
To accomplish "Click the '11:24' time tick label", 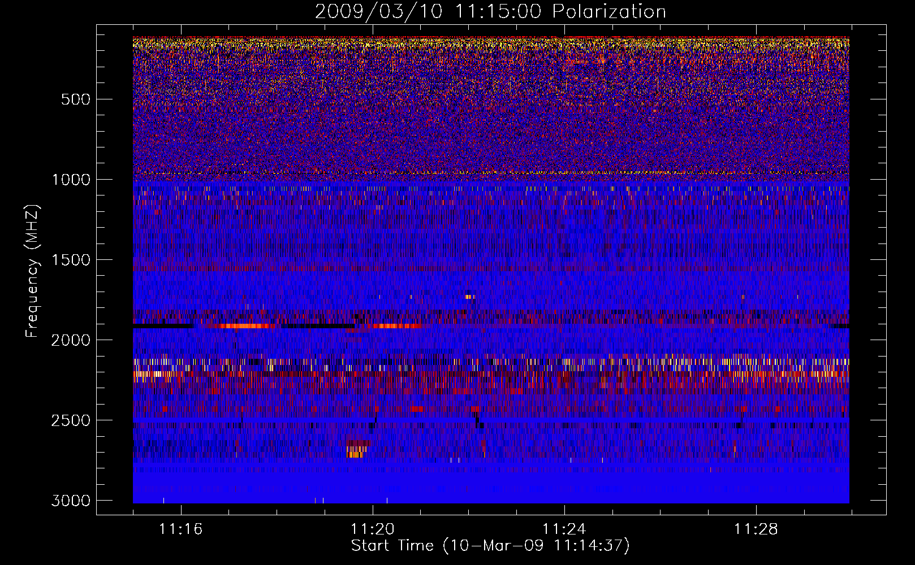I will tap(564, 529).
